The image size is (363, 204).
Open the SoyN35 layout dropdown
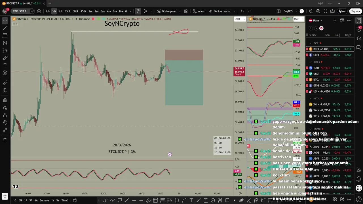pos(297,11)
